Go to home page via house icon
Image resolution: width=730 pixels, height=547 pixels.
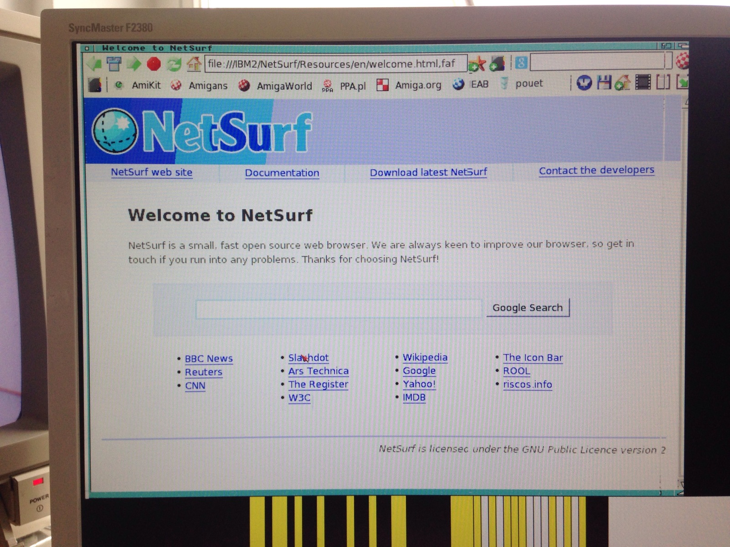point(194,64)
